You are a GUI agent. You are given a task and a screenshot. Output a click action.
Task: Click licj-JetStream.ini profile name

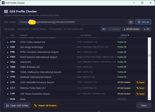87,88
